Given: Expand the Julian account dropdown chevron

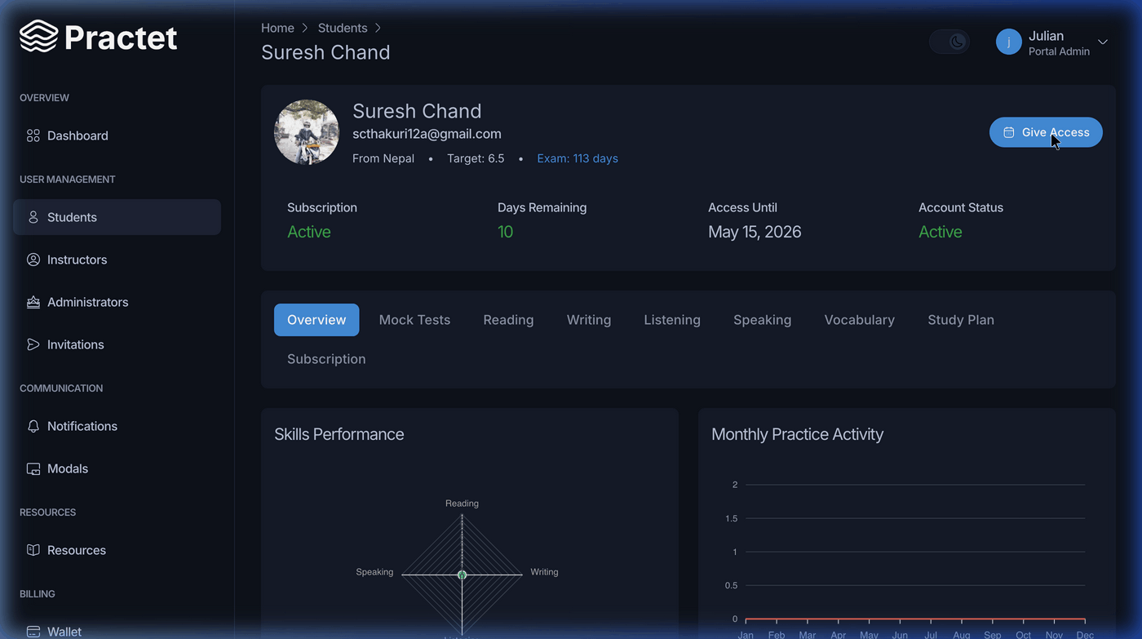Looking at the screenshot, I should [1103, 42].
